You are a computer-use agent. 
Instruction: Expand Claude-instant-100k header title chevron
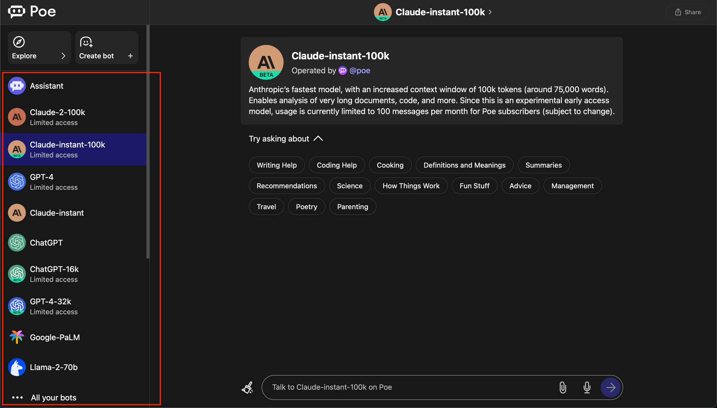click(490, 12)
